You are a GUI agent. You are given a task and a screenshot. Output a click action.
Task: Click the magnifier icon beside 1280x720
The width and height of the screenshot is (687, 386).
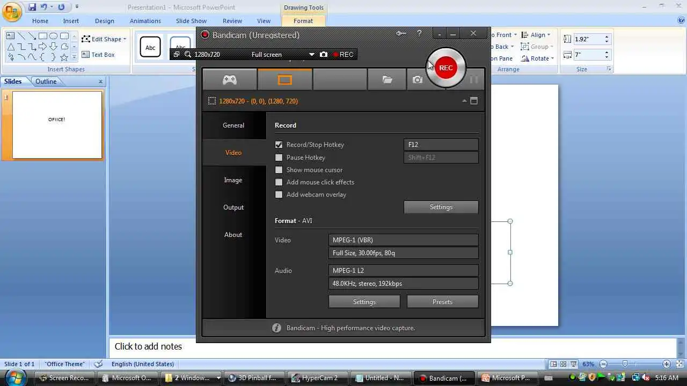pos(188,54)
